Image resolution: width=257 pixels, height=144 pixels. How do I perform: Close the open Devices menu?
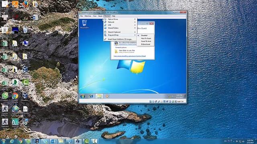pyautogui.click(x=107, y=16)
